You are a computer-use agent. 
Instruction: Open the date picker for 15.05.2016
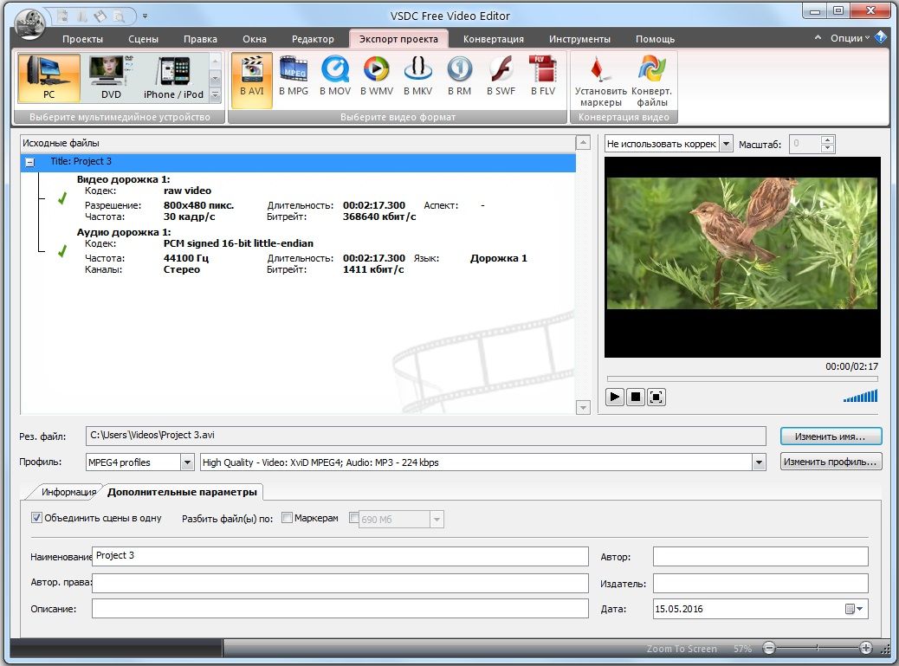pyautogui.click(x=854, y=609)
